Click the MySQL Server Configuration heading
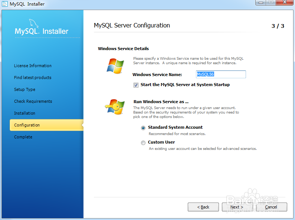295x220 pixels. (132, 25)
